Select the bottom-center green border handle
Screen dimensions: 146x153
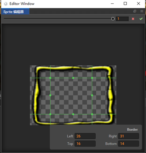pyautogui.click(x=73, y=114)
